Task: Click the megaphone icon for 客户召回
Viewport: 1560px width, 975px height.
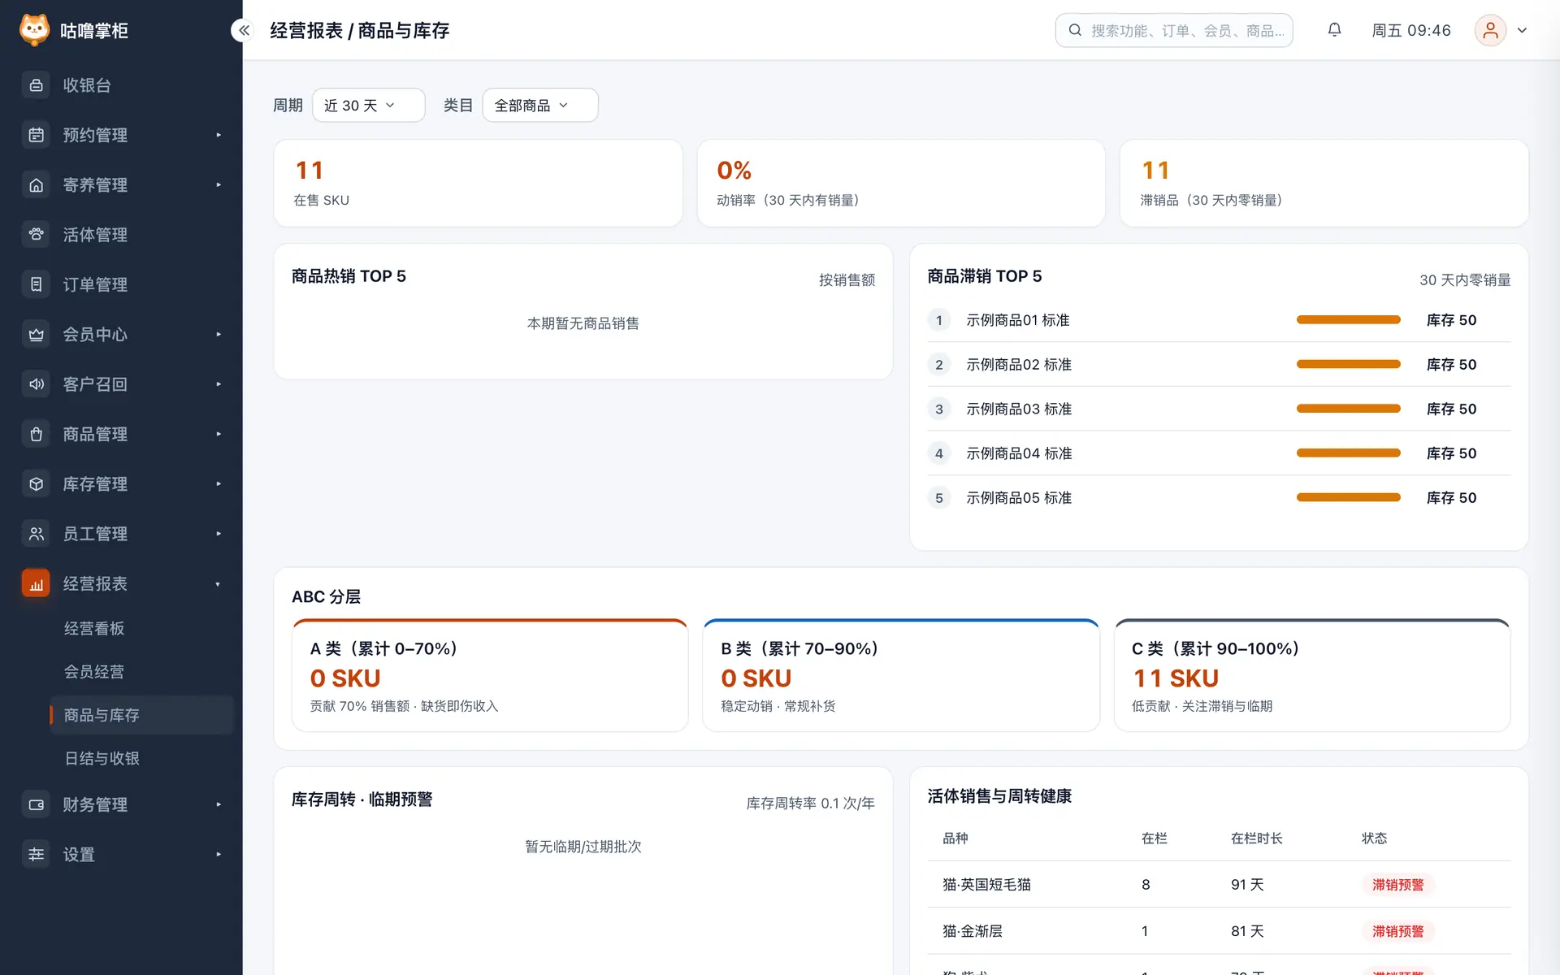Action: (x=36, y=384)
